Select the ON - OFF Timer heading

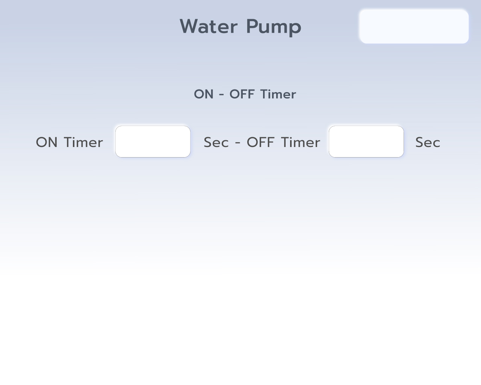(x=245, y=94)
